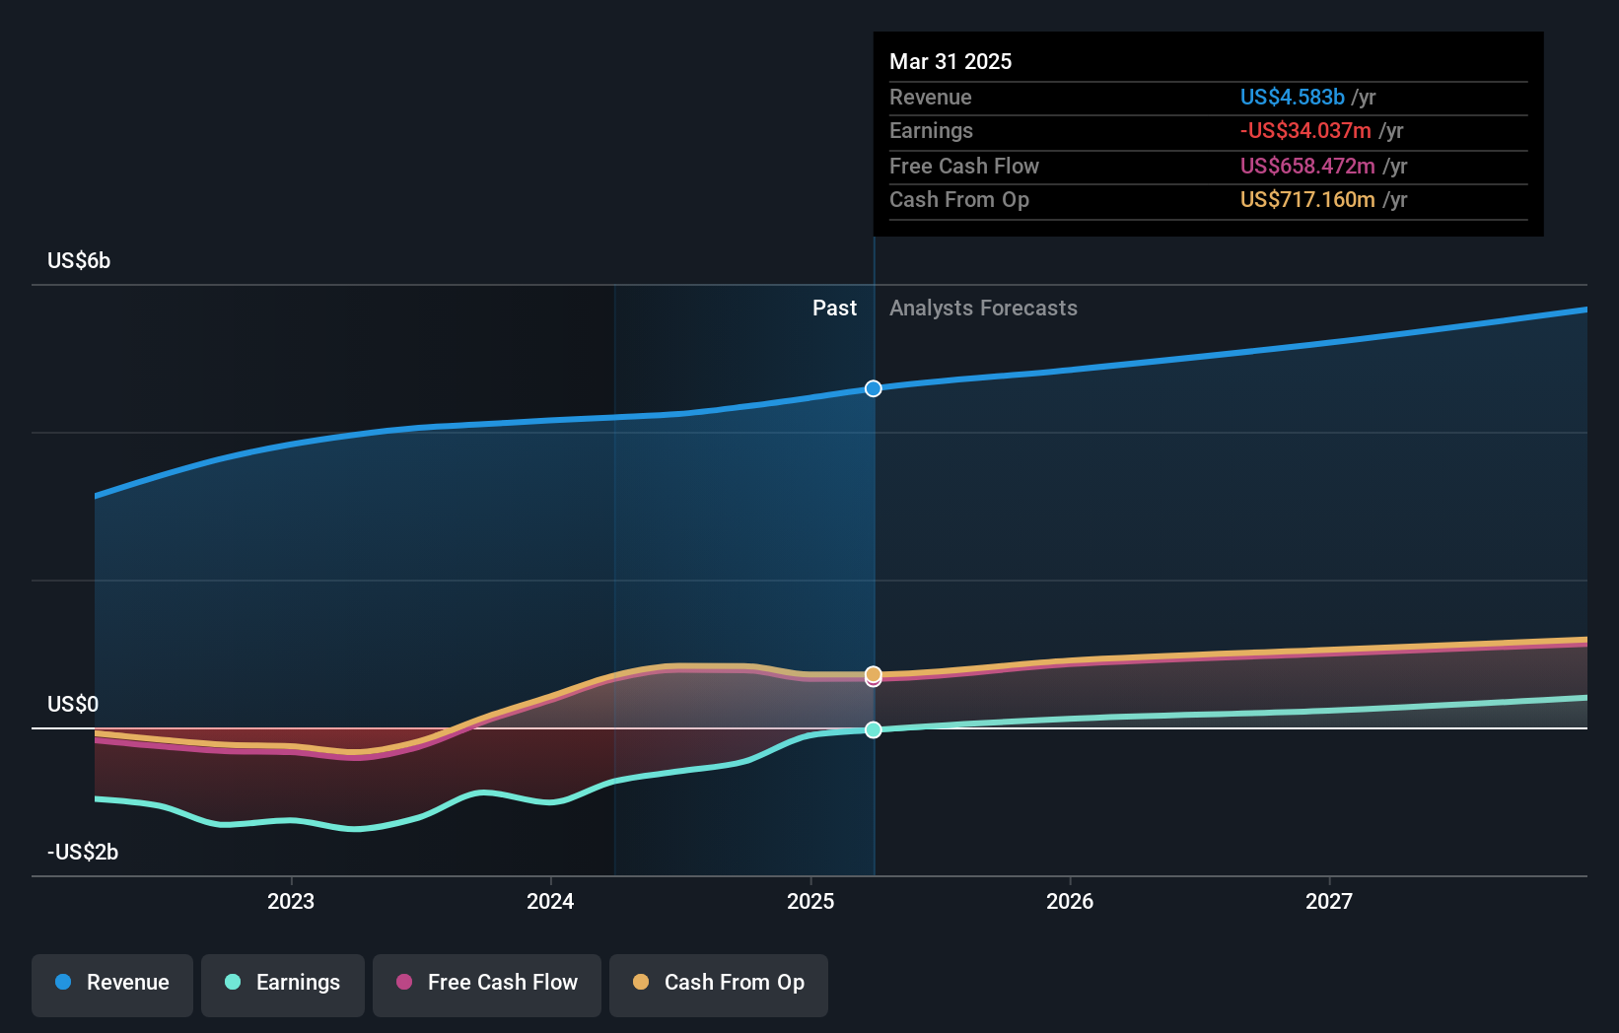This screenshot has width=1619, height=1033.
Task: Click the Past section label
Action: (x=834, y=309)
